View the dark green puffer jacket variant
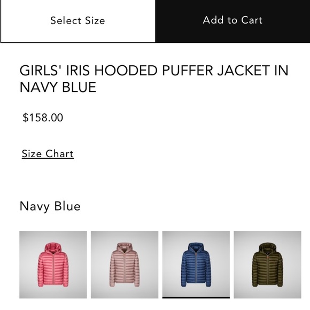Image resolution: width=310 pixels, height=310 pixels. coord(267,265)
